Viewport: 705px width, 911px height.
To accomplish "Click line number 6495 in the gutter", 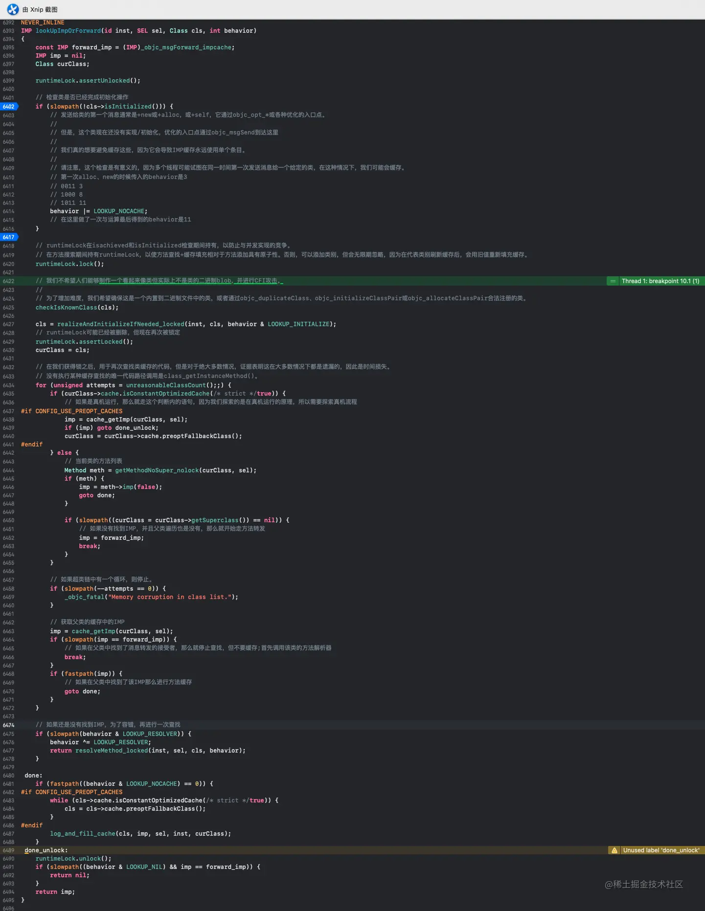I will [x=9, y=900].
